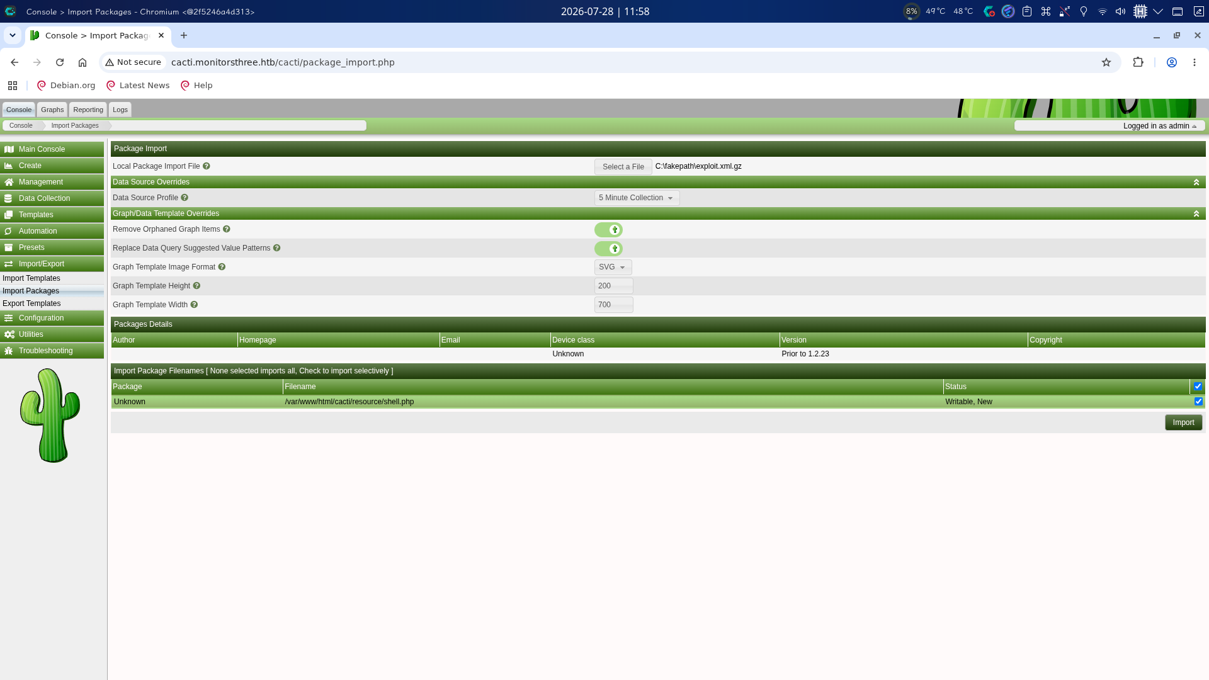Viewport: 1209px width, 680px height.
Task: Click the Utilities gears icon in sidebar
Action: (x=9, y=334)
